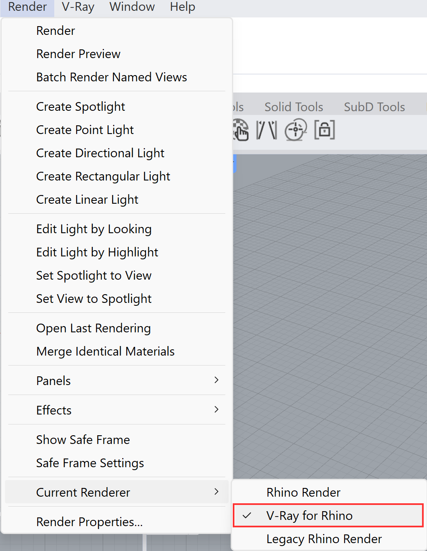Open the V-Ray menu
This screenshot has width=427, height=551.
[x=78, y=7]
